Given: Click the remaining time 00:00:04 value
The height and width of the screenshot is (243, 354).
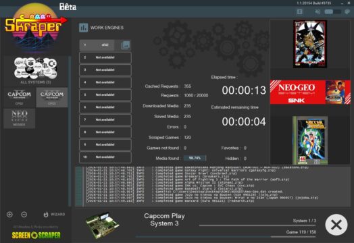Looking at the screenshot, I should pyautogui.click(x=244, y=122).
